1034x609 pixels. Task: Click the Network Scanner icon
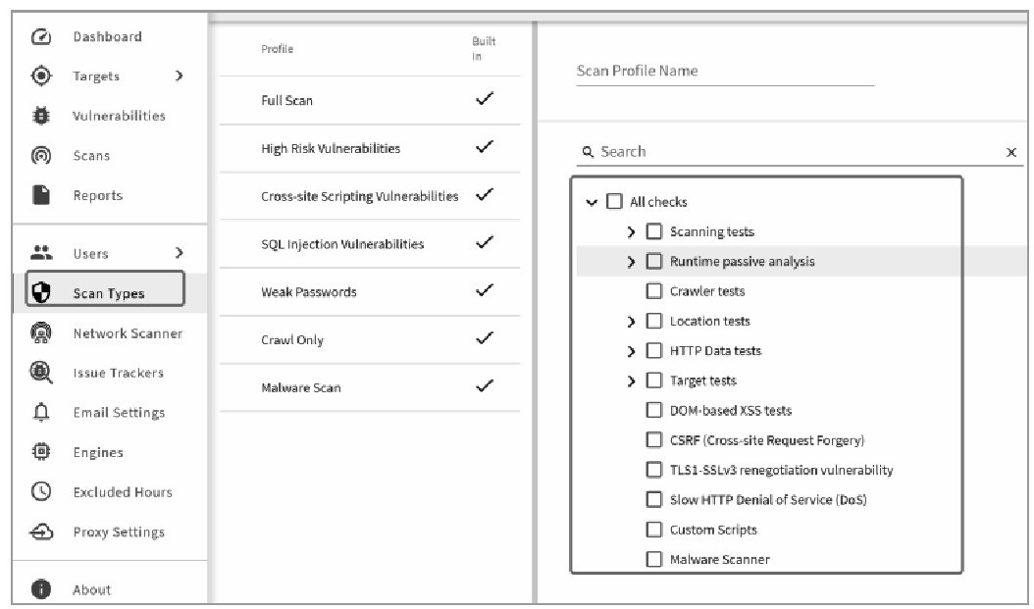(41, 332)
